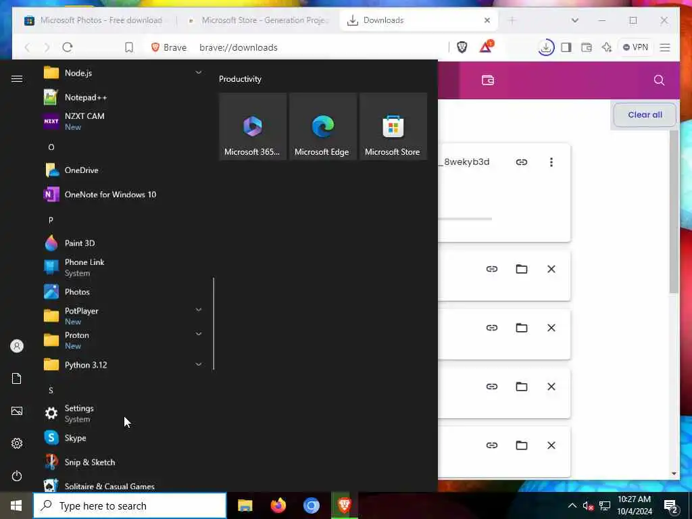Launch NZXT CAM from the app list

(124, 122)
